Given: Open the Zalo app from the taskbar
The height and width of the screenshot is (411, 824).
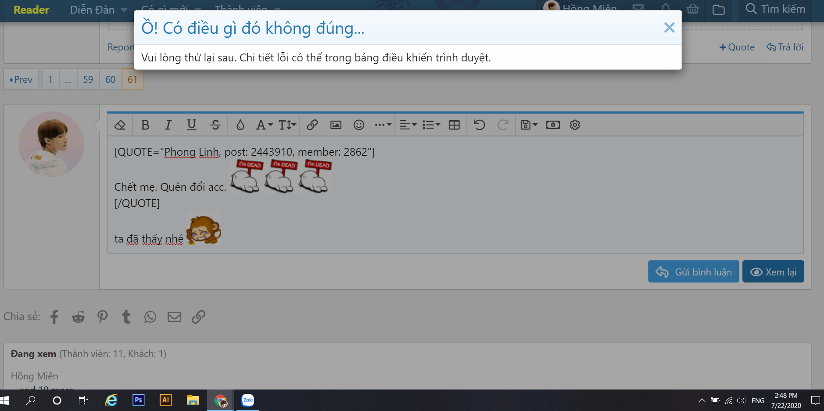Looking at the screenshot, I should click(248, 400).
